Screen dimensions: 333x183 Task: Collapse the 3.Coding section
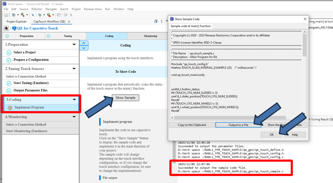[74, 99]
